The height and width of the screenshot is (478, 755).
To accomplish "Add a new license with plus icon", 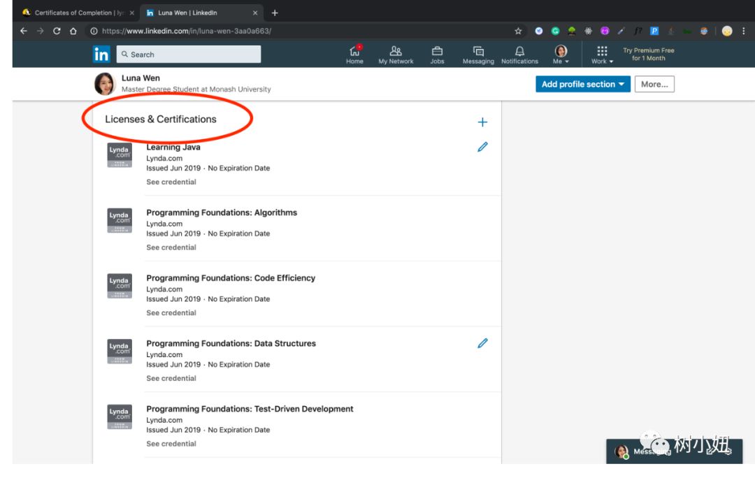I will [482, 122].
